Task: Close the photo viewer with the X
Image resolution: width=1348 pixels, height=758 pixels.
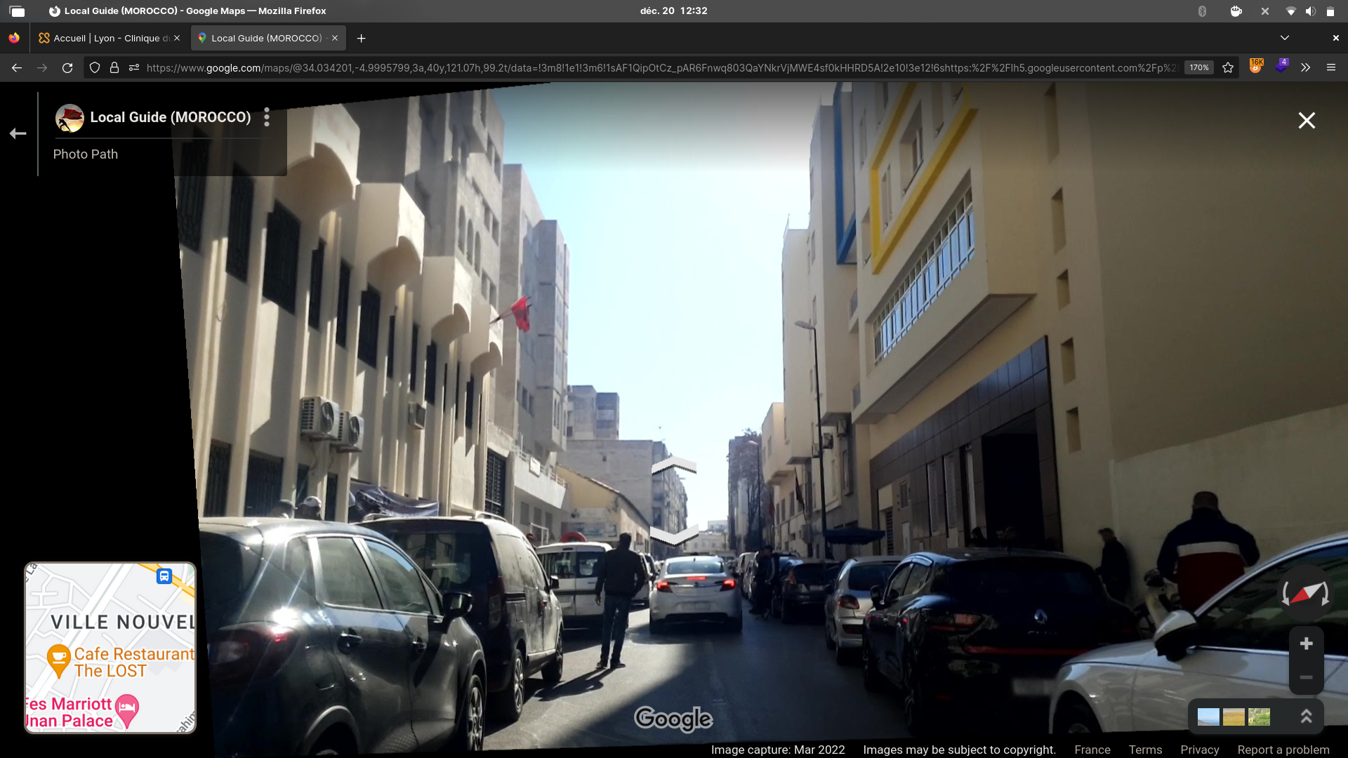Action: 1306,121
